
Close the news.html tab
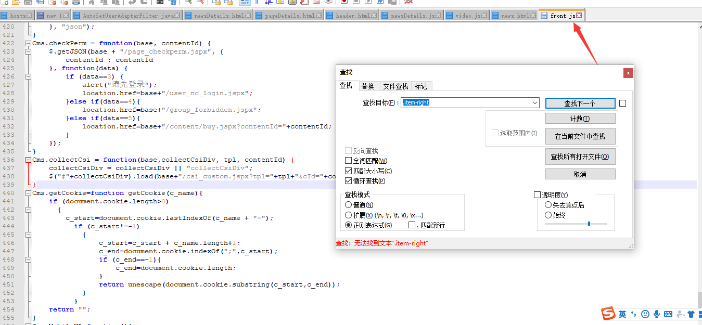click(533, 16)
